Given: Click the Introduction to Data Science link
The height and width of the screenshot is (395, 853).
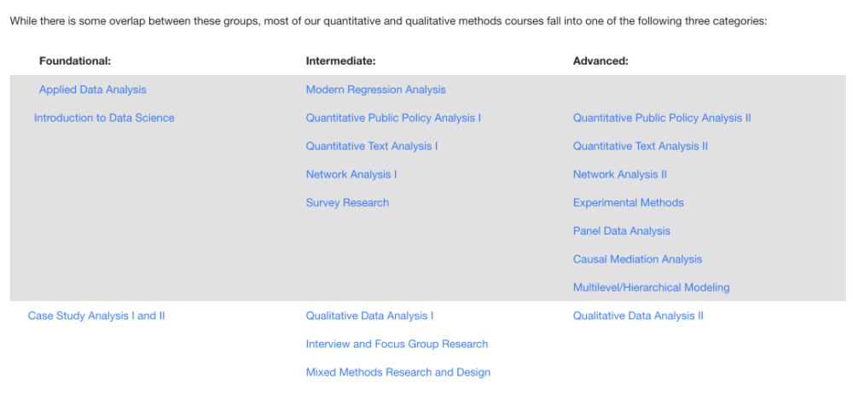Looking at the screenshot, I should point(104,118).
